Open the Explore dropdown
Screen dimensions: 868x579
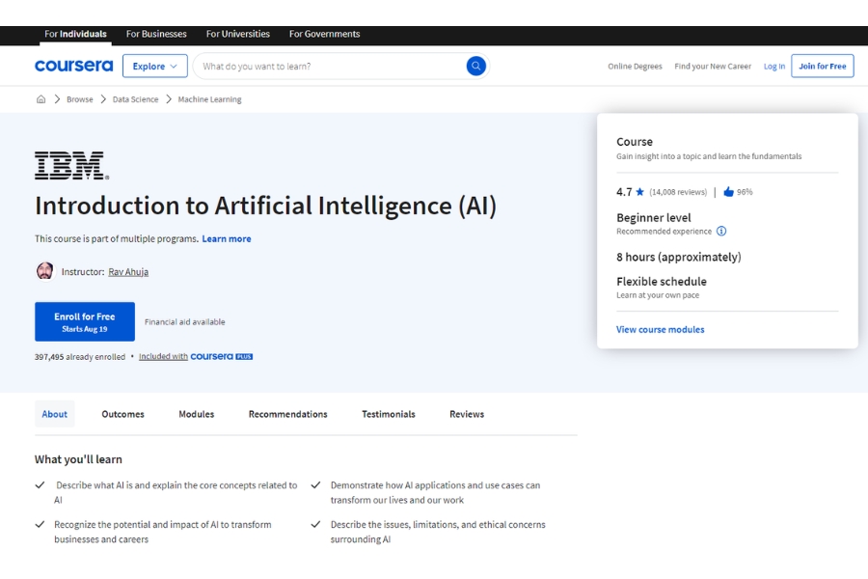tap(155, 66)
